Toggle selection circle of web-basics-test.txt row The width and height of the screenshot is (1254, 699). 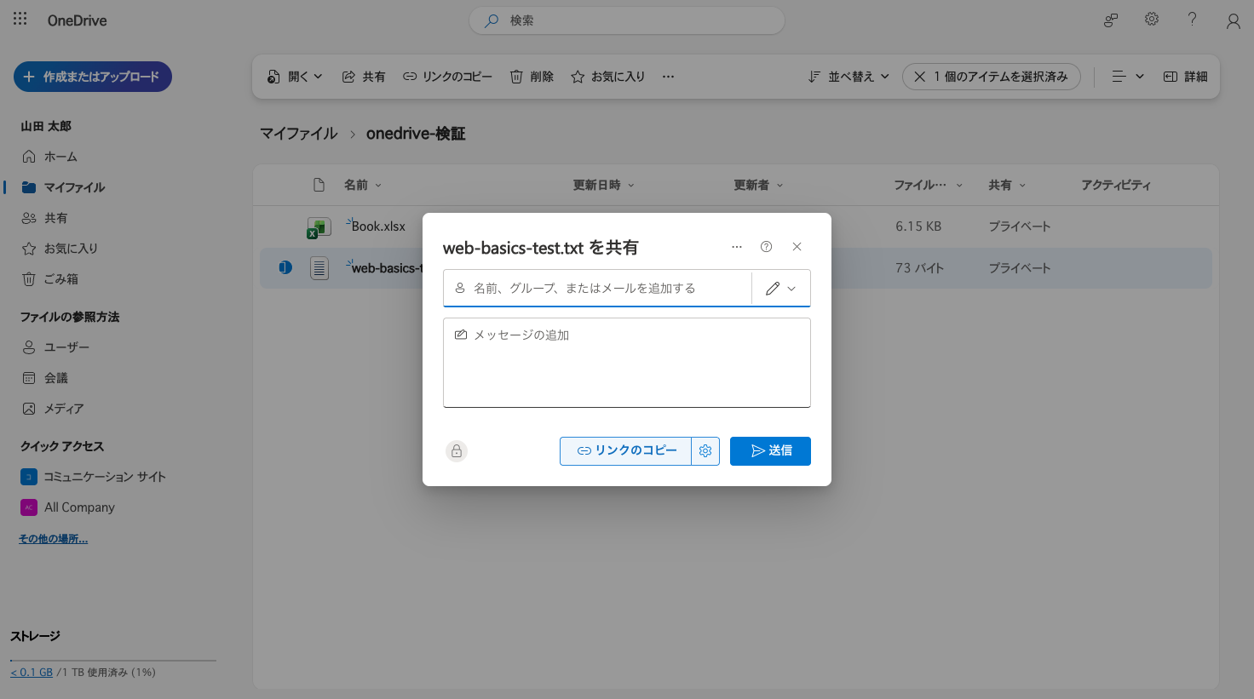285,267
